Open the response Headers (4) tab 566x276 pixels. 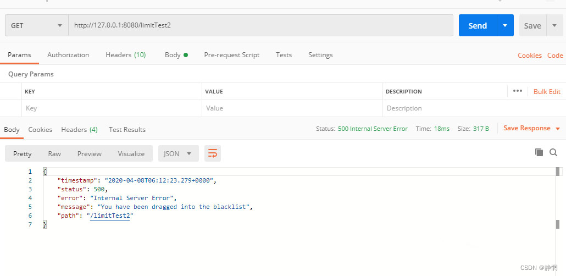80,129
